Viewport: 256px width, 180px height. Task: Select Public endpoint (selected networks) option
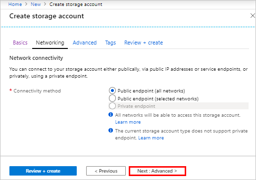coord(112,98)
